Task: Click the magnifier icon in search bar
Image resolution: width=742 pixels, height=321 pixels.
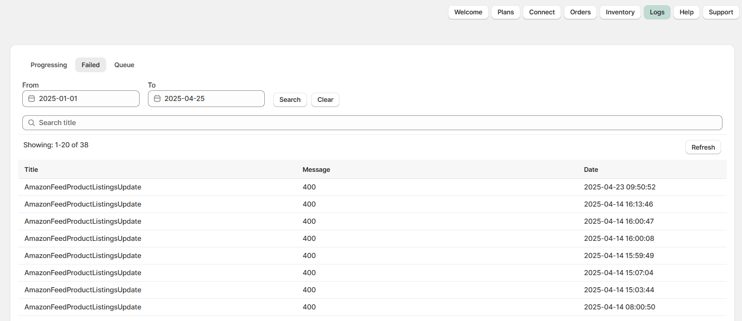Action: coord(32,123)
